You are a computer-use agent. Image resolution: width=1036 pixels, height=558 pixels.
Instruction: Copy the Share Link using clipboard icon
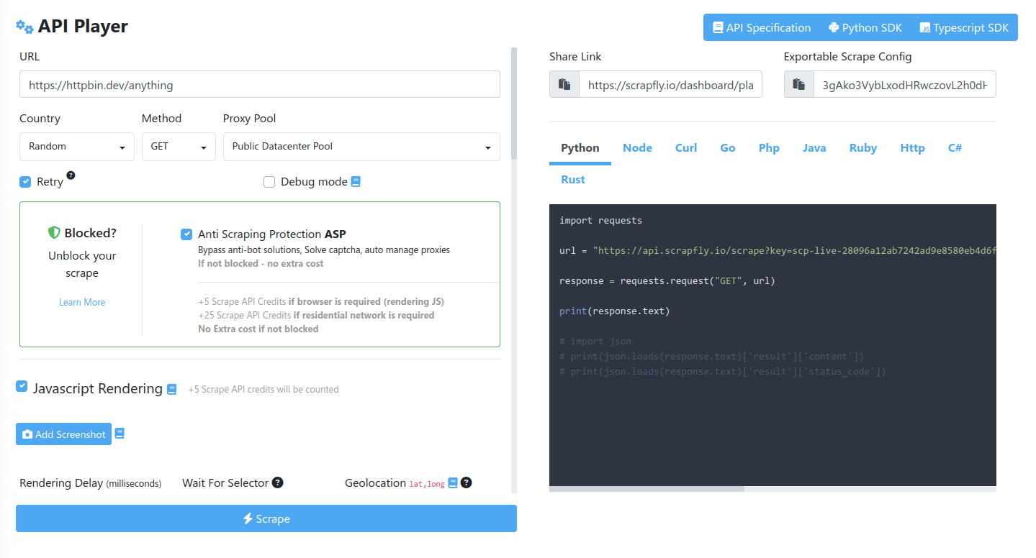point(564,84)
